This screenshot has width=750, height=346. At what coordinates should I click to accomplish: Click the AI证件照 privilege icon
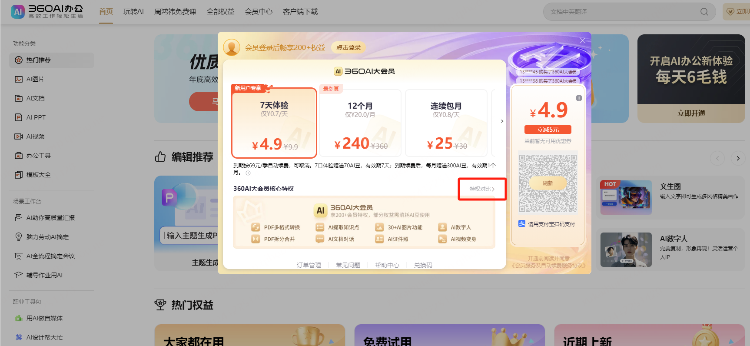click(379, 239)
